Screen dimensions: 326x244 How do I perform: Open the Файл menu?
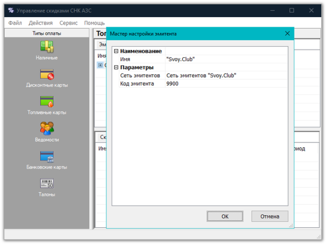pos(15,23)
